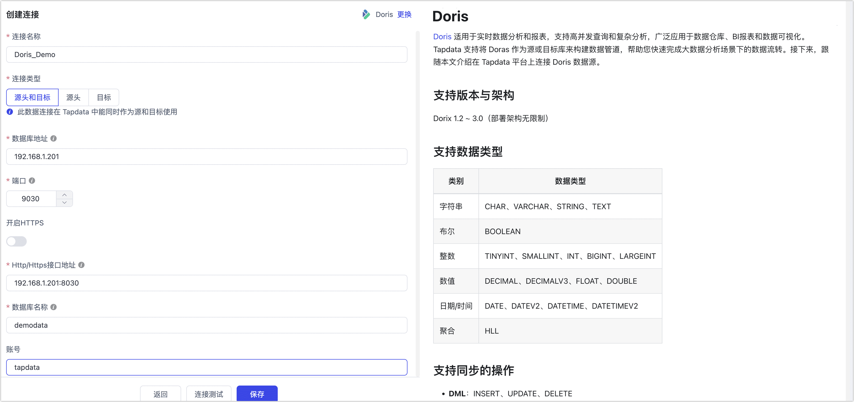Select the 目标 connection type

click(104, 97)
